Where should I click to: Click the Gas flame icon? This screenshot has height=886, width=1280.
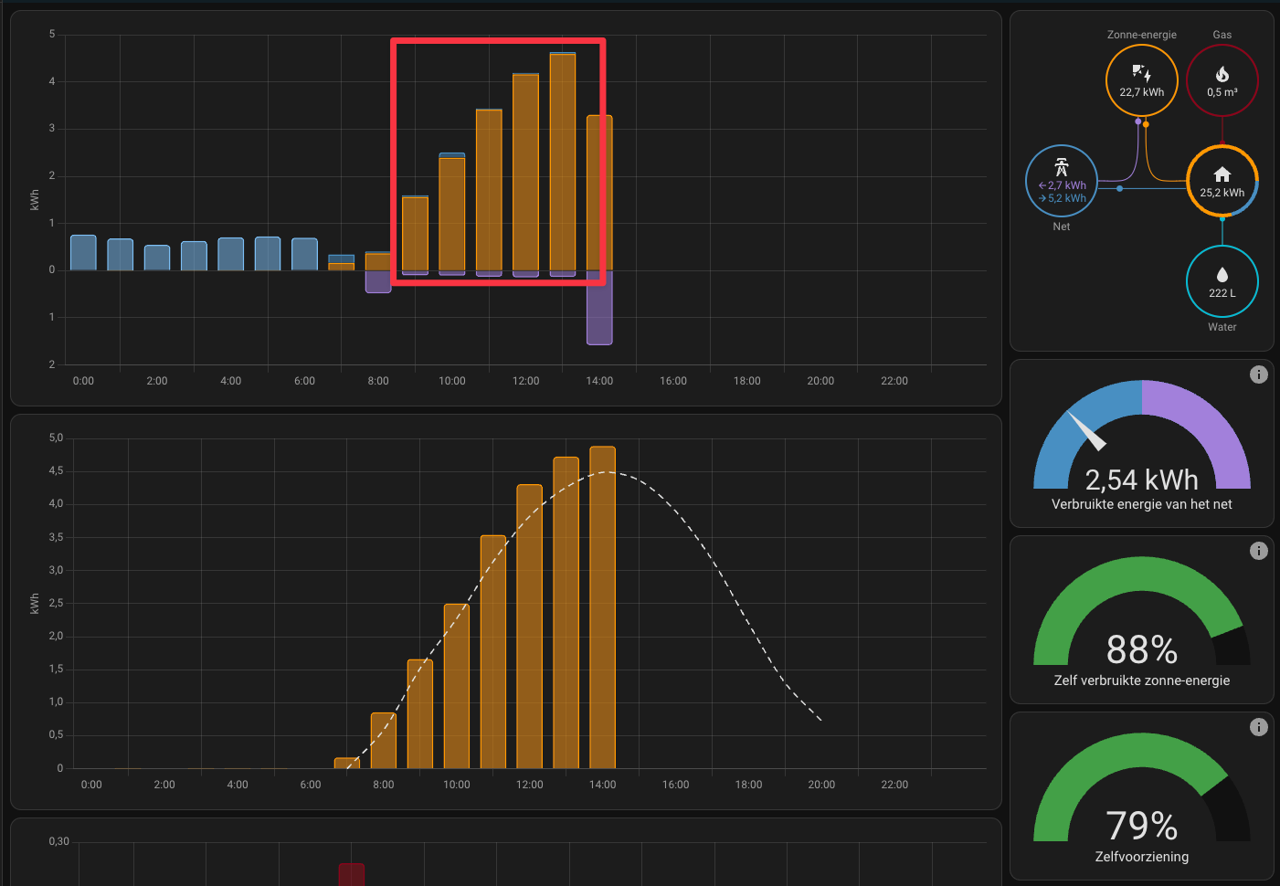click(1222, 74)
